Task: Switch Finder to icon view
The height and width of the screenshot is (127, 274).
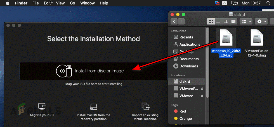Action: pos(211,21)
